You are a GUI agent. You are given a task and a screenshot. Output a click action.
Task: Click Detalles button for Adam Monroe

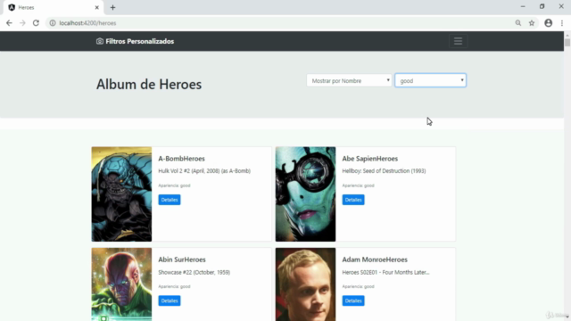click(x=353, y=300)
